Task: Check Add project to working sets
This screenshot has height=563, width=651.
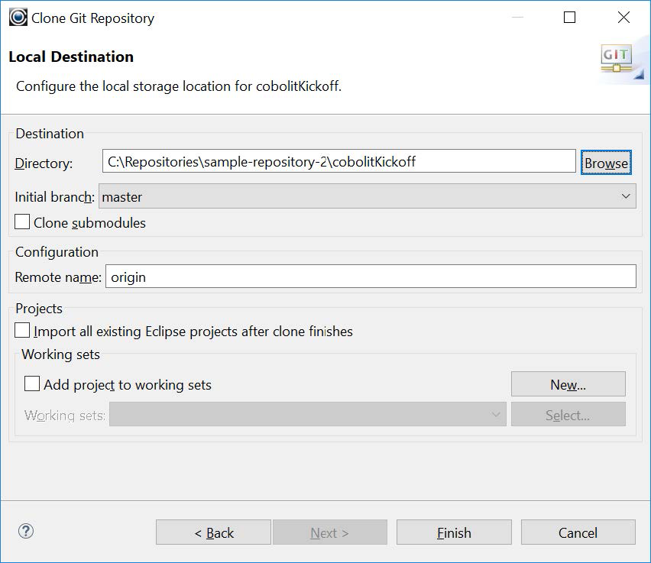Action: coord(32,384)
